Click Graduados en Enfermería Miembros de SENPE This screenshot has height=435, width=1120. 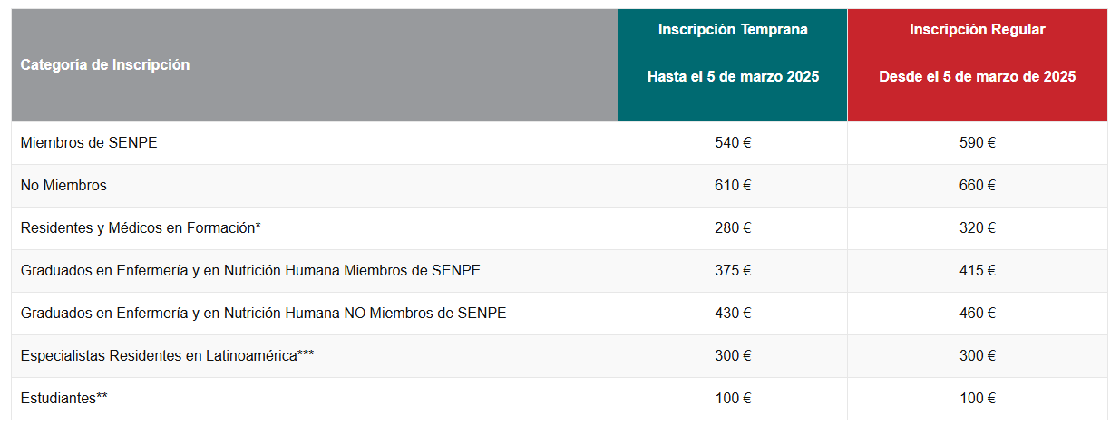tap(250, 271)
